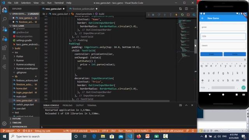
Task: Expand the Outline section
Action: click(24, 119)
